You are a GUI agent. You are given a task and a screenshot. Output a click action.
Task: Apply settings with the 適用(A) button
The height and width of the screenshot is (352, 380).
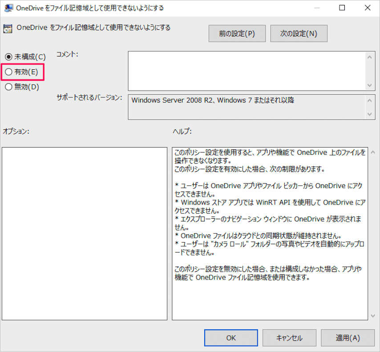(x=348, y=338)
